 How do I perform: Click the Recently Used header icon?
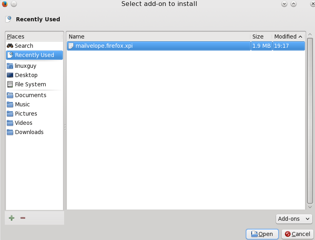pos(8,19)
